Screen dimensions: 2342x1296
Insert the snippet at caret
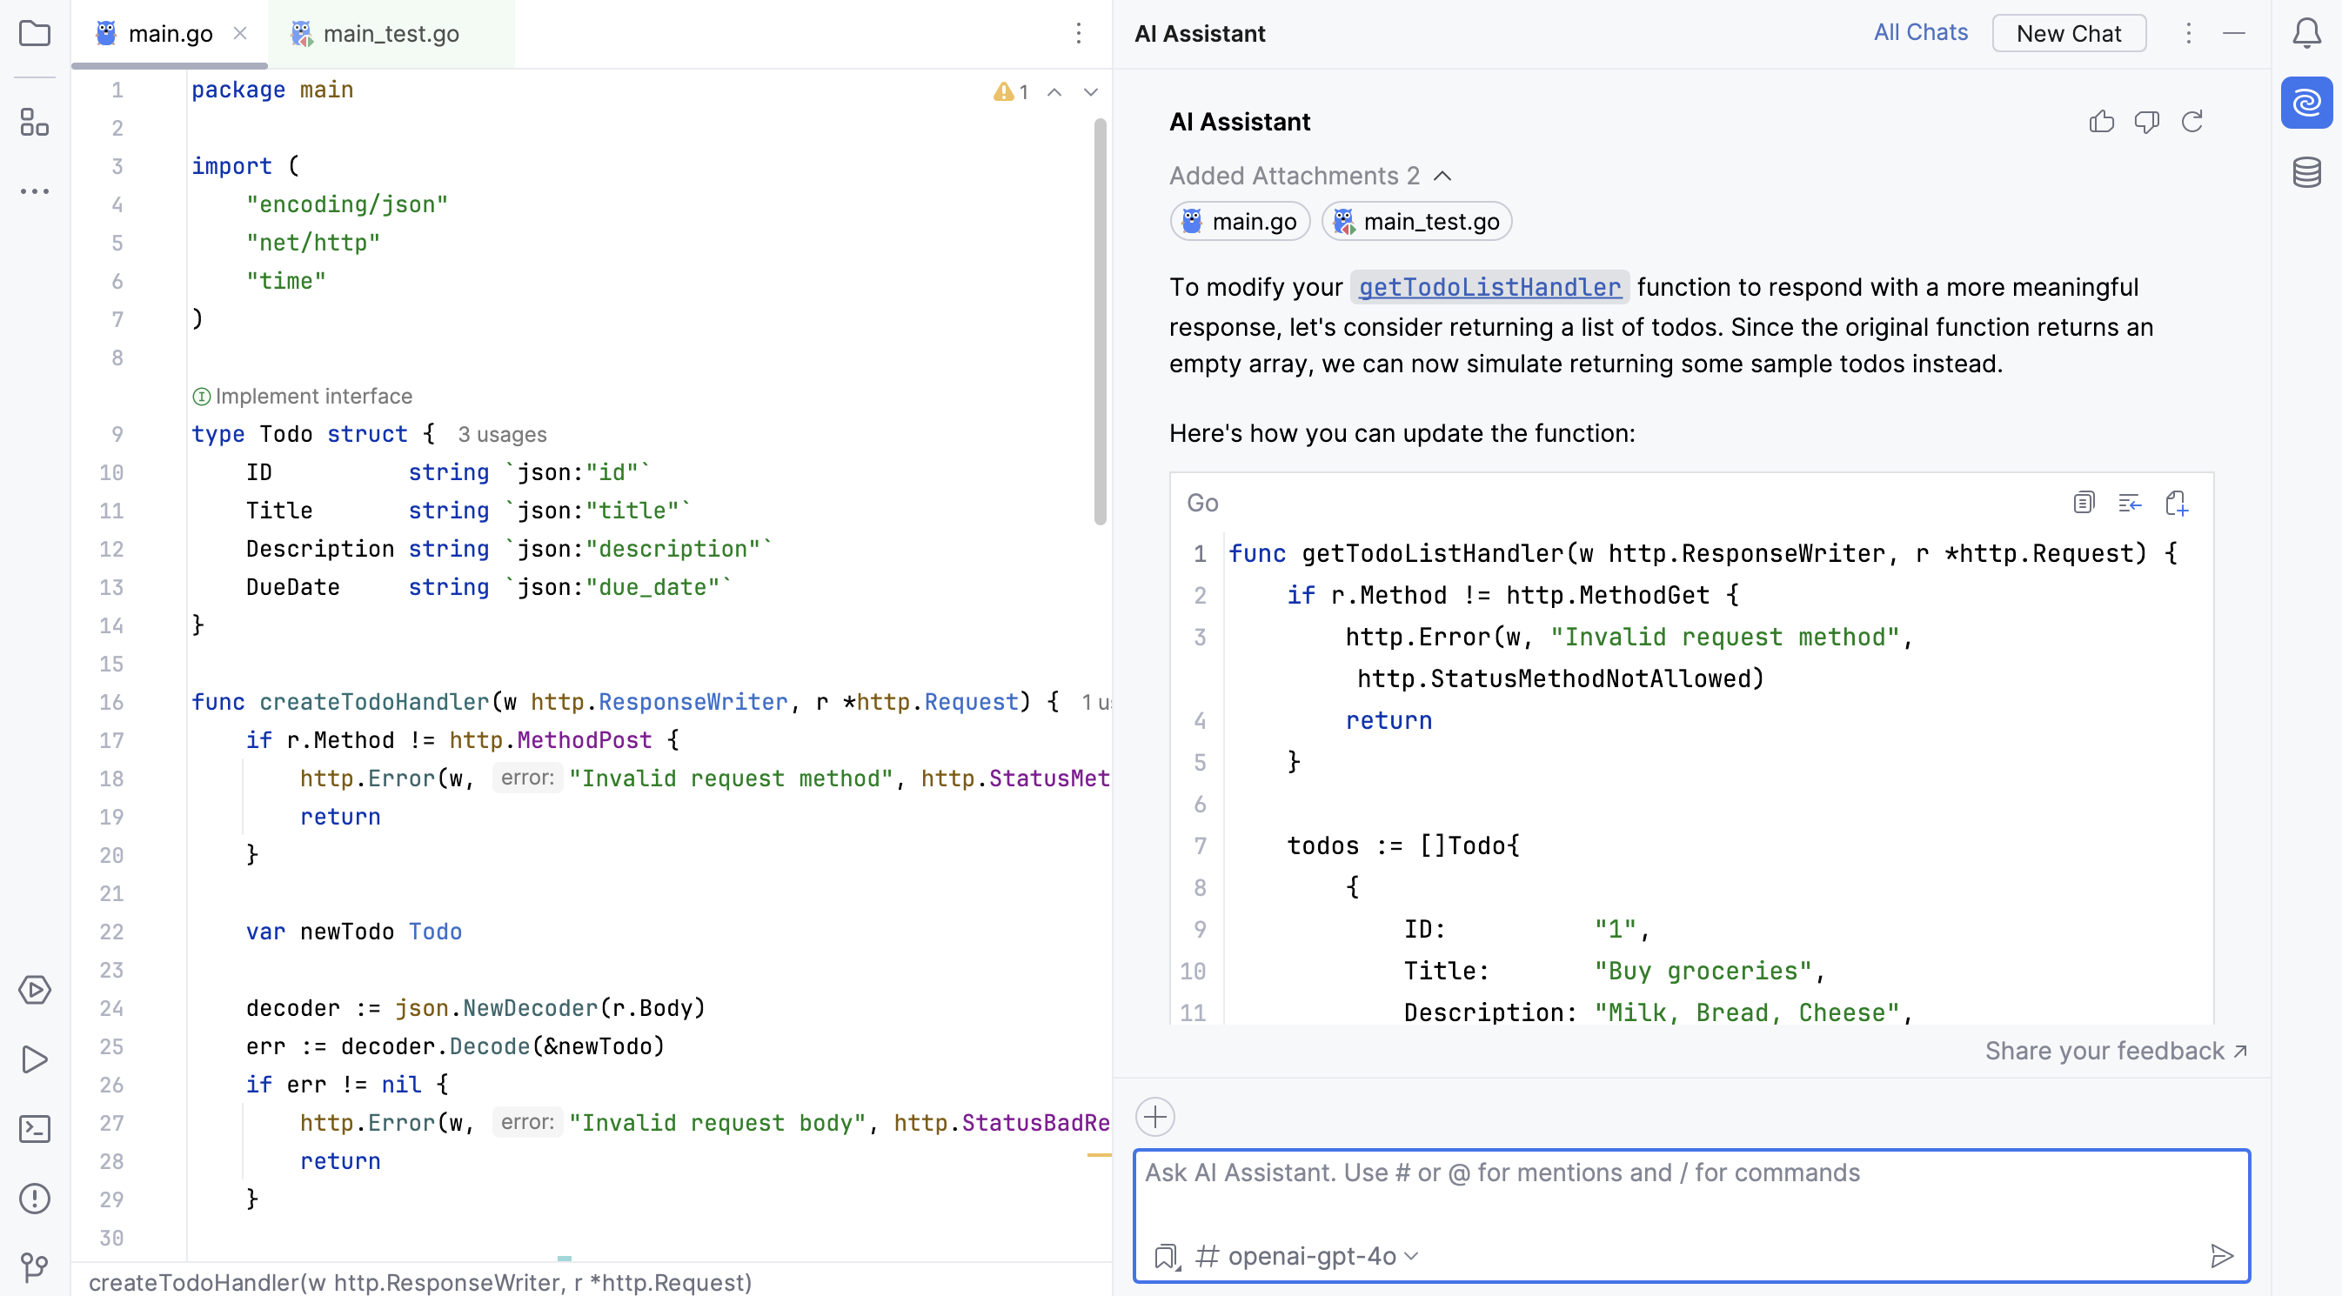coord(2131,503)
